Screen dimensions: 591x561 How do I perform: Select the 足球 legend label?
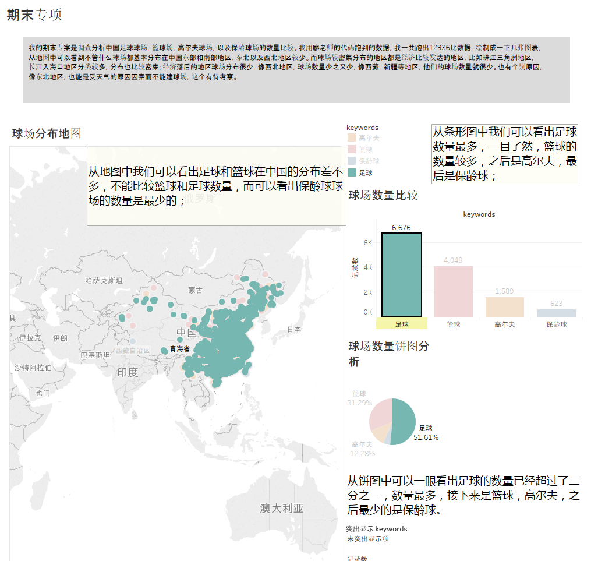tap(366, 172)
